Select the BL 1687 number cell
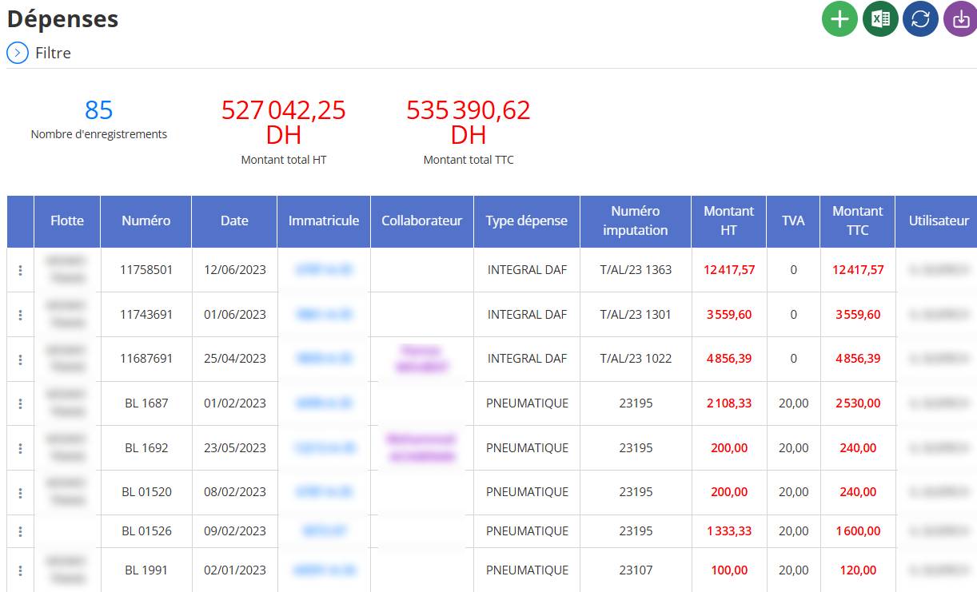Screen dimensions: 977x592 pyautogui.click(x=146, y=403)
